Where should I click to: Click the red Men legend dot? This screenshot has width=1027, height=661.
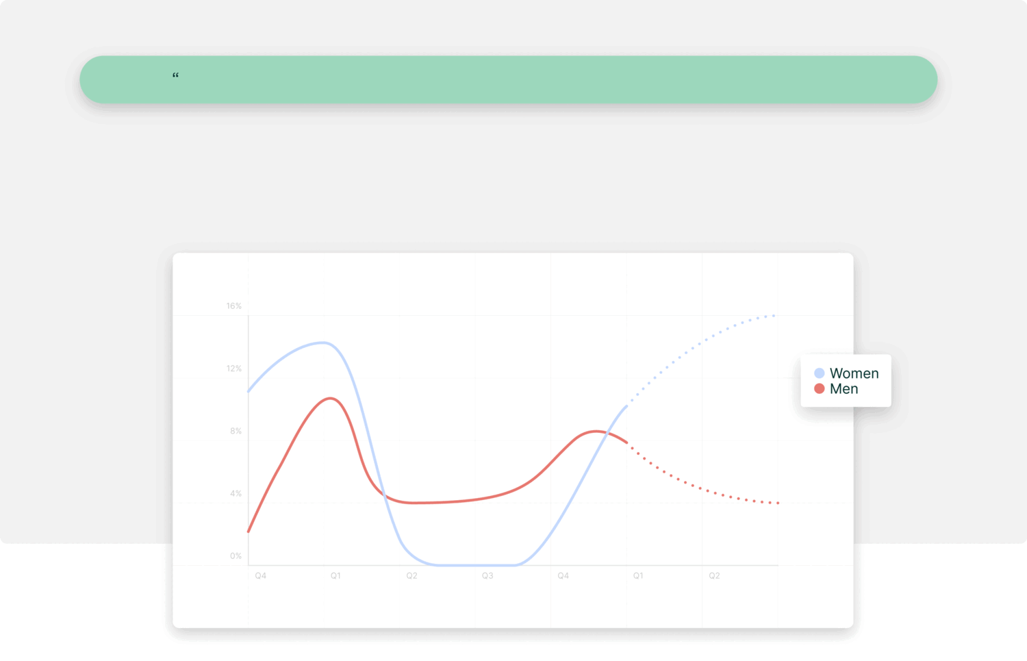[819, 388]
